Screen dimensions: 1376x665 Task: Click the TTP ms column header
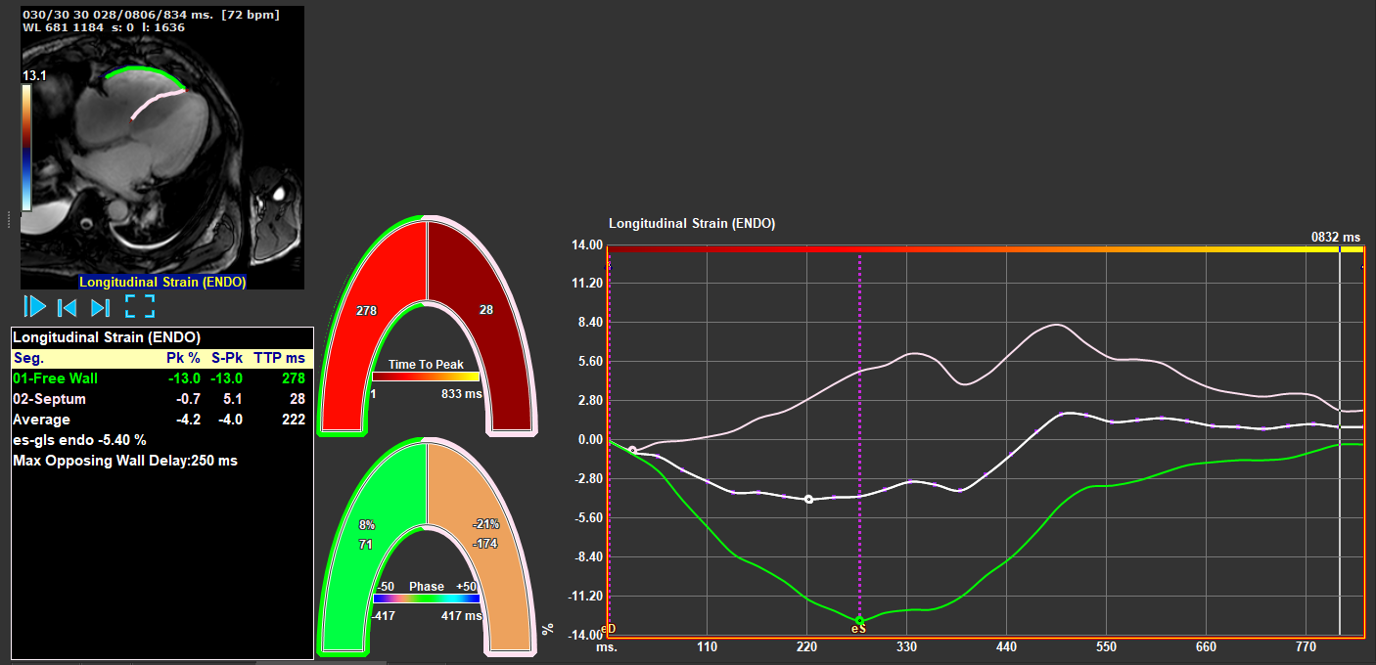279,358
